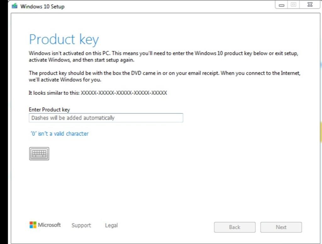Open the Legal link
This screenshot has width=322, height=244.
(x=111, y=225)
